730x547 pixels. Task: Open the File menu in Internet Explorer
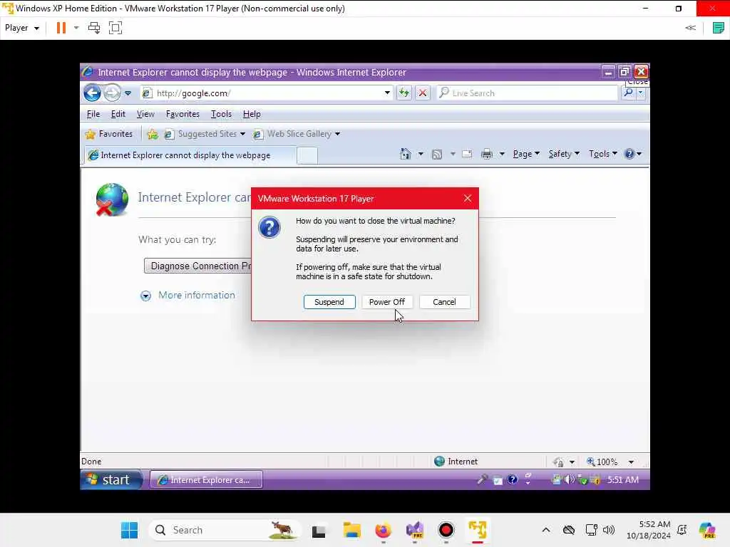(93, 114)
